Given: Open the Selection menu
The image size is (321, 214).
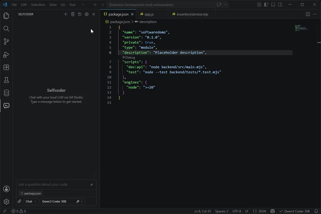Looking at the screenshot, I should point(38,5).
